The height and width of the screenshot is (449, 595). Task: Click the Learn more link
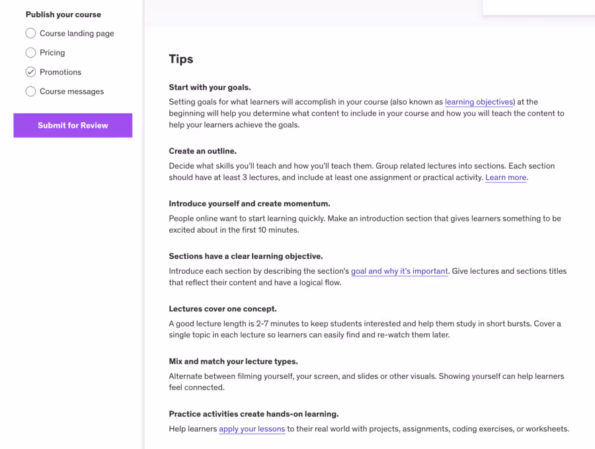pyautogui.click(x=505, y=177)
